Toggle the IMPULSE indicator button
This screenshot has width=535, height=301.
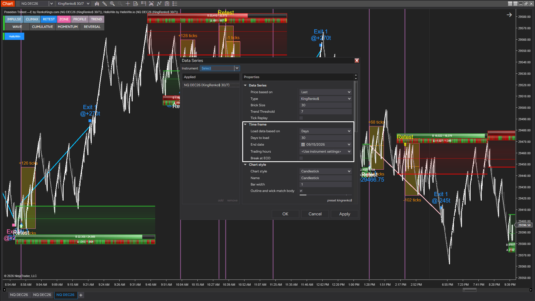[14, 19]
